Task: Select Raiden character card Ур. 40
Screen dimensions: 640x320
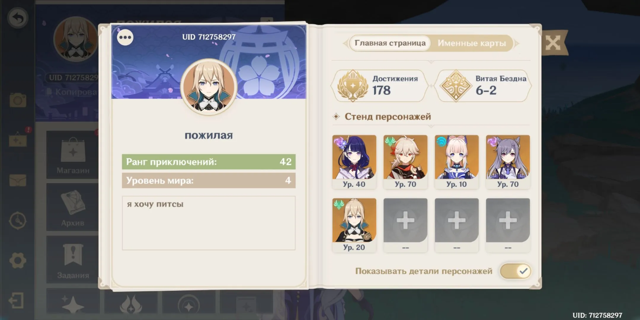Action: [x=354, y=162]
